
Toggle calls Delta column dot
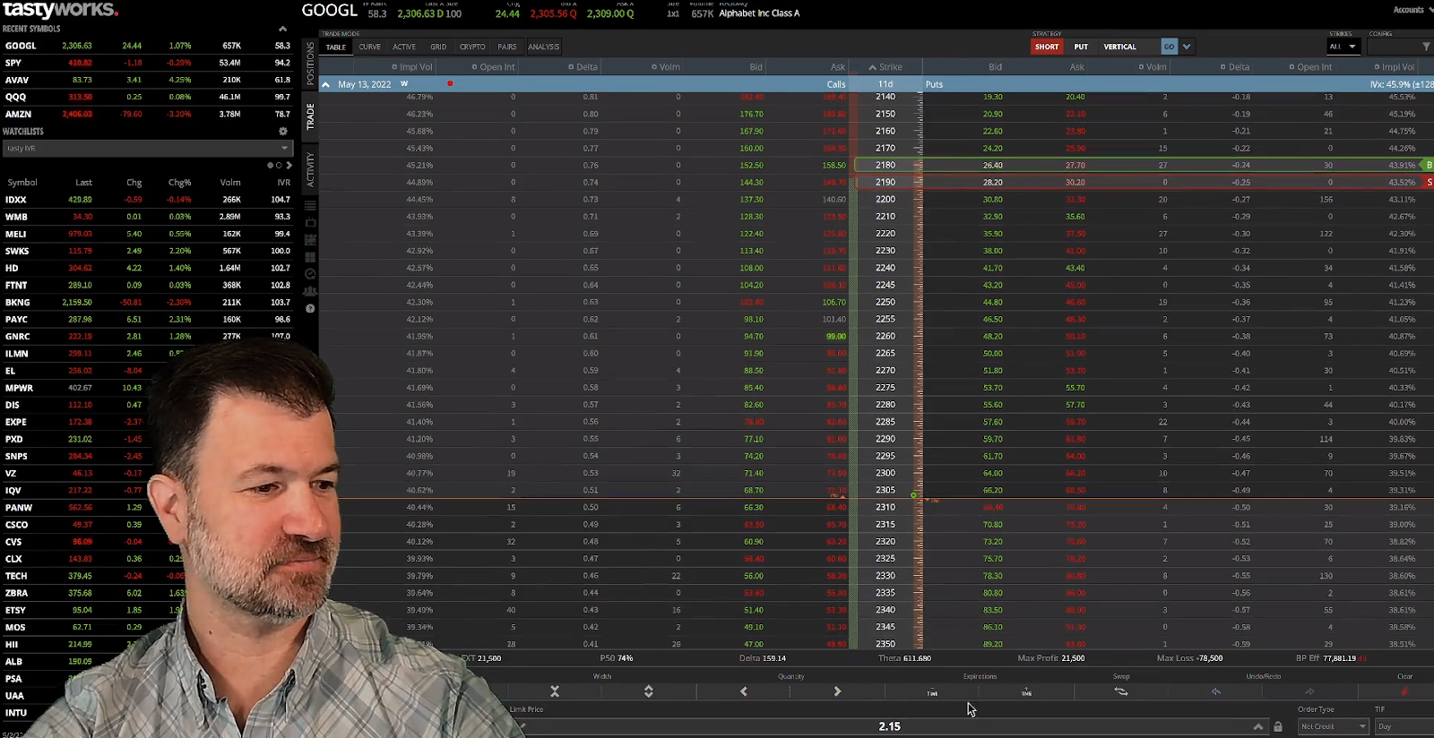click(x=571, y=67)
